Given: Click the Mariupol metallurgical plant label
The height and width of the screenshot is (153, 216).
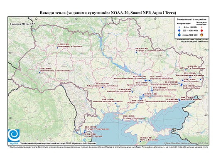Looking at the screenshot, I should [x=162, y=101].
